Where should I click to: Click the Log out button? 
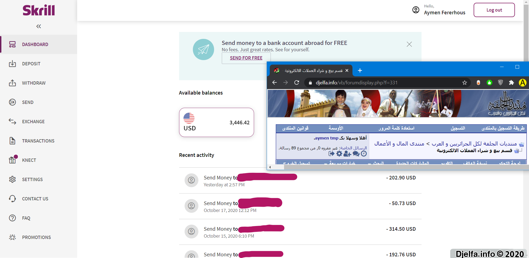click(x=494, y=10)
